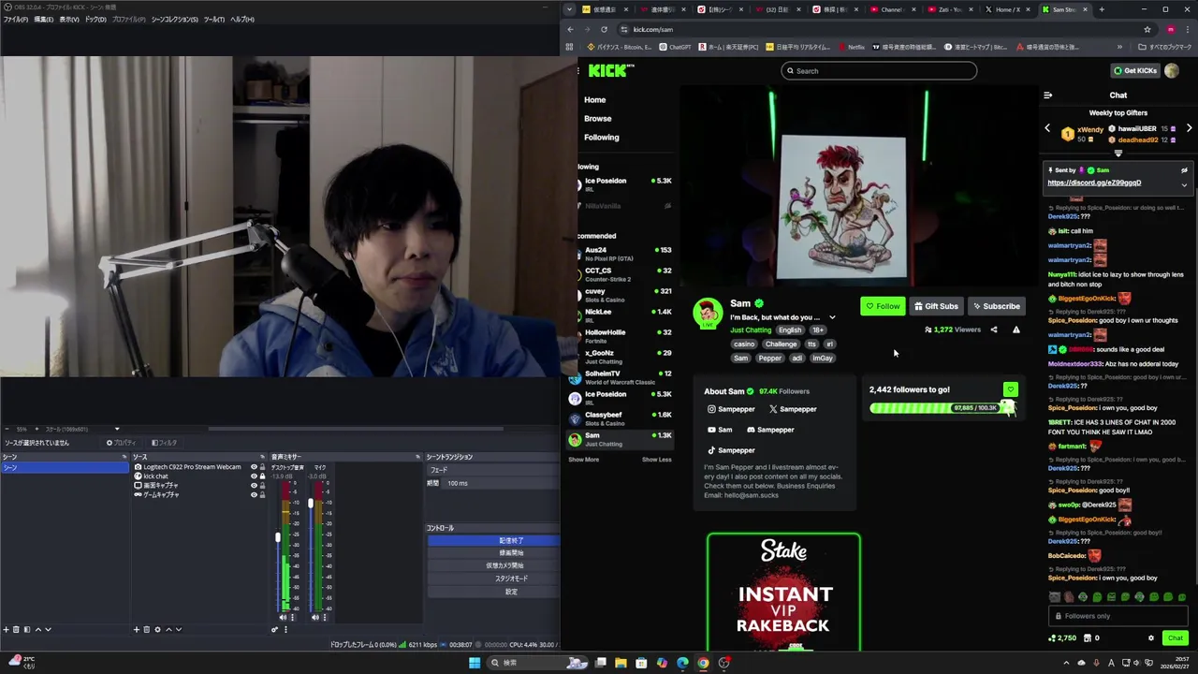Open the プロパティ button above sources
This screenshot has height=674, width=1198.
pyautogui.click(x=122, y=443)
